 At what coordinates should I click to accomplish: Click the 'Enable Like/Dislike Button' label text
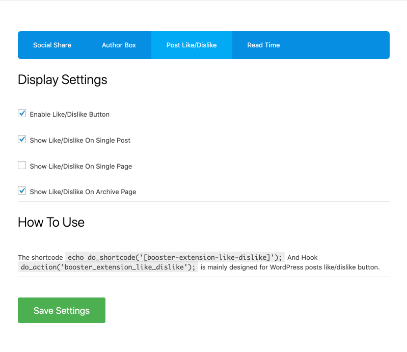[x=70, y=115]
